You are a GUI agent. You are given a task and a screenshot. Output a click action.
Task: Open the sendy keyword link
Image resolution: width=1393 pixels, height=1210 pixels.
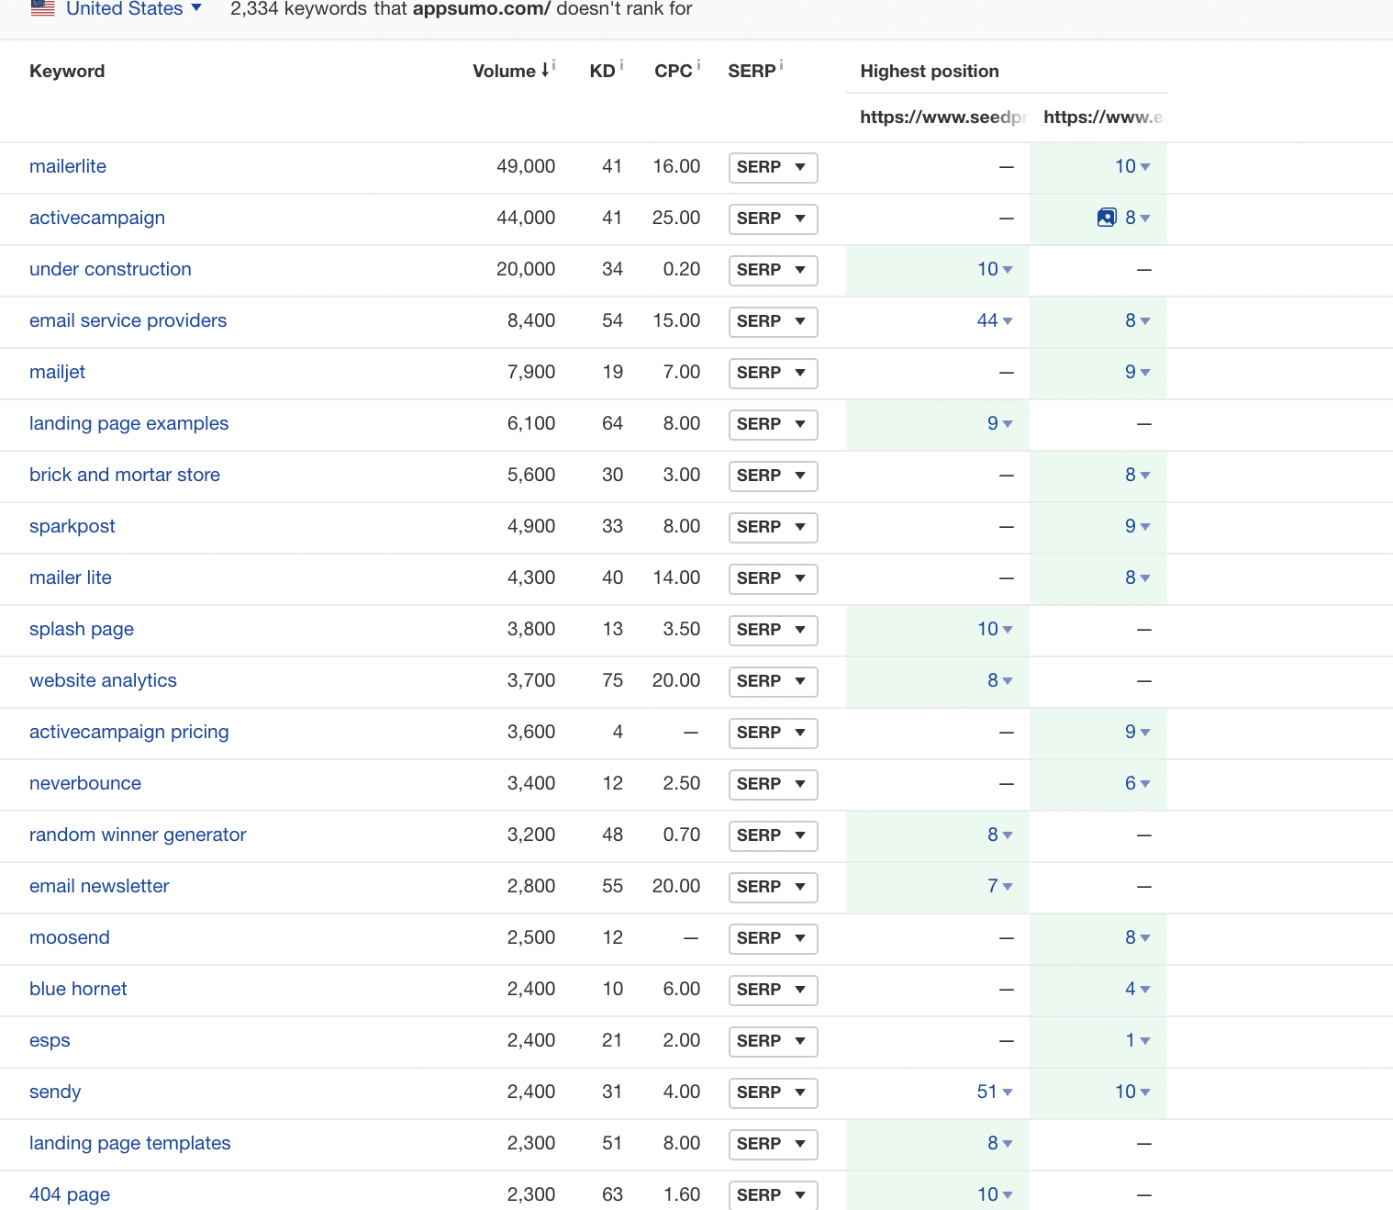[x=55, y=1092]
